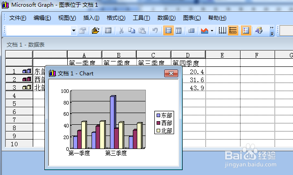Expand the toolbar options overflow arrow
This screenshot has height=175, width=293.
(272, 31)
